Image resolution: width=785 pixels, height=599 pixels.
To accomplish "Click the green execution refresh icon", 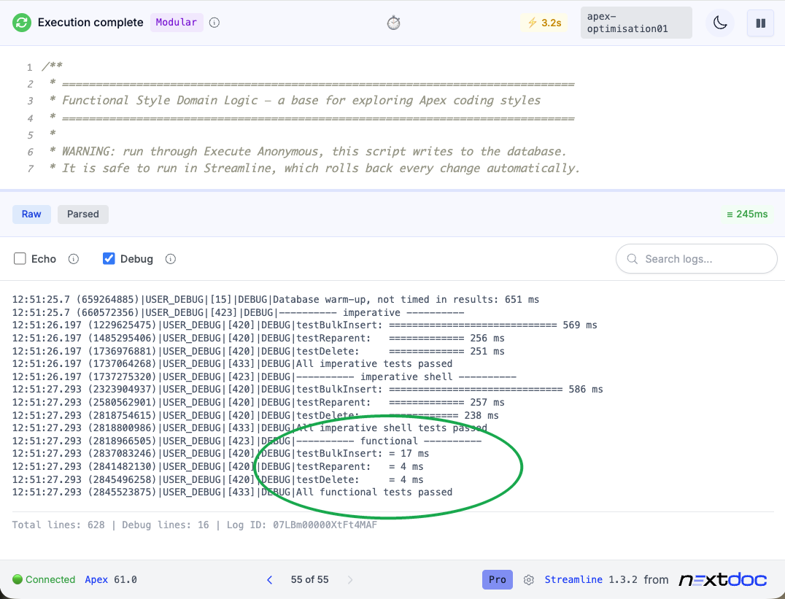I will point(22,23).
